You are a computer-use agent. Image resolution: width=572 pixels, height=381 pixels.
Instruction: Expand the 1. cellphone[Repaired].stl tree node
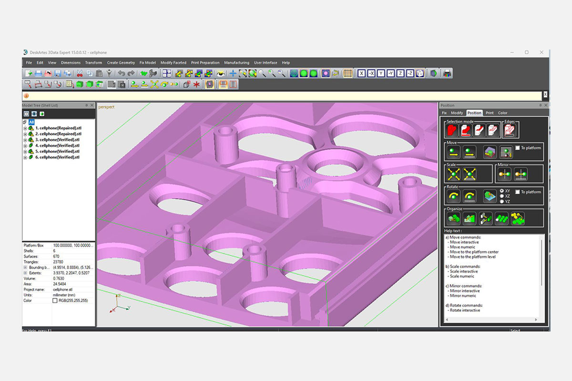pyautogui.click(x=25, y=129)
